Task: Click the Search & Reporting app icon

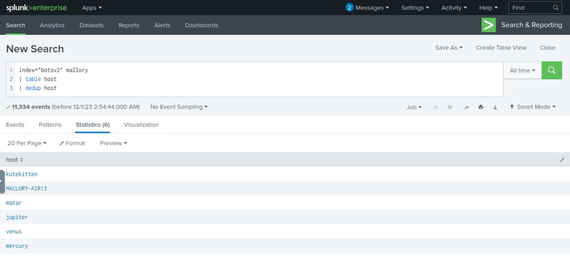Action: coord(489,25)
